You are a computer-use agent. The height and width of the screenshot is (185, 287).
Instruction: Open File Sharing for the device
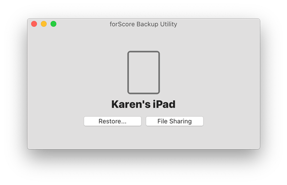coord(175,121)
